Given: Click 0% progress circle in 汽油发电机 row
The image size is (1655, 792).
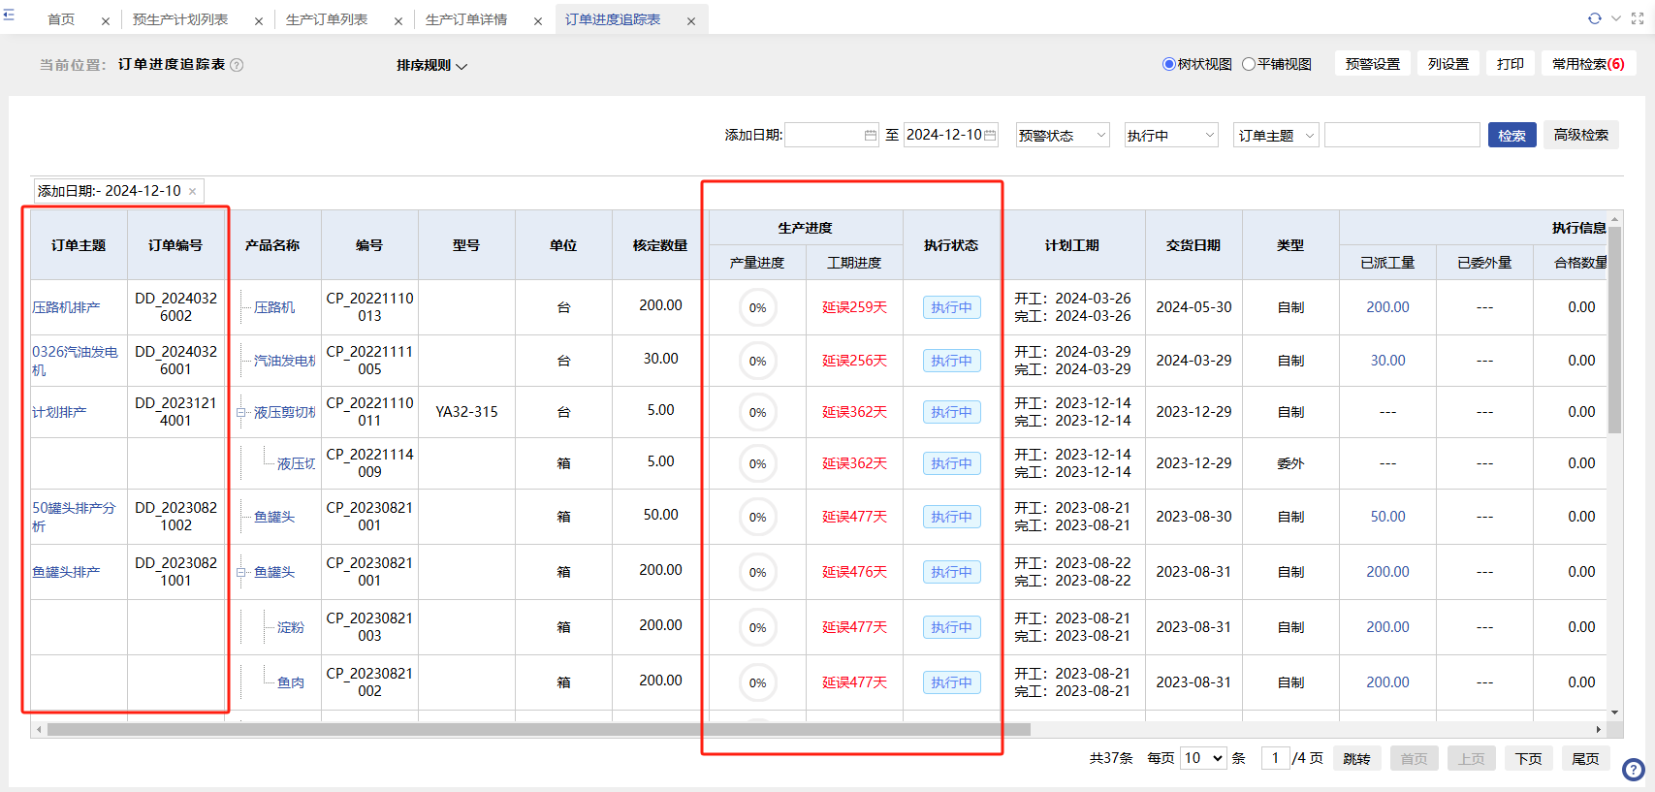Looking at the screenshot, I should pyautogui.click(x=758, y=361).
